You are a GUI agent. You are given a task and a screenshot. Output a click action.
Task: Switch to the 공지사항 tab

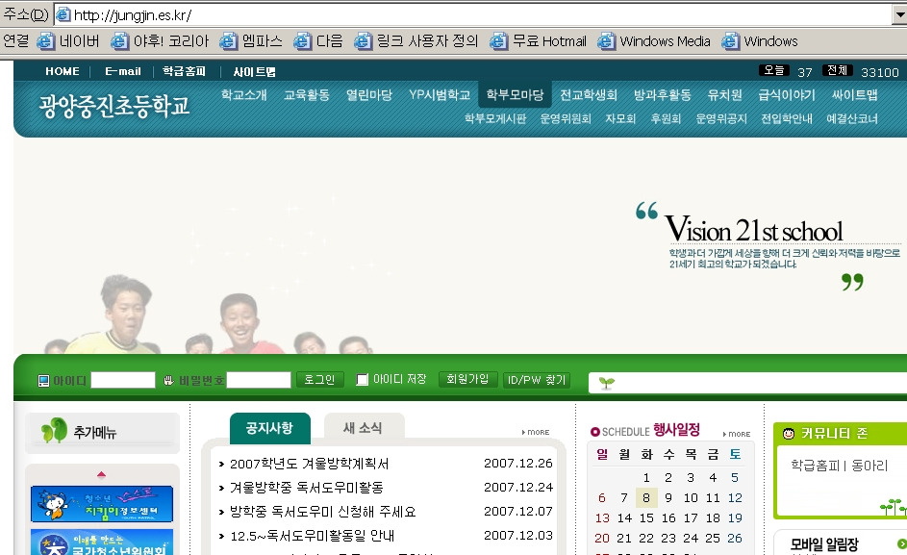click(x=269, y=428)
